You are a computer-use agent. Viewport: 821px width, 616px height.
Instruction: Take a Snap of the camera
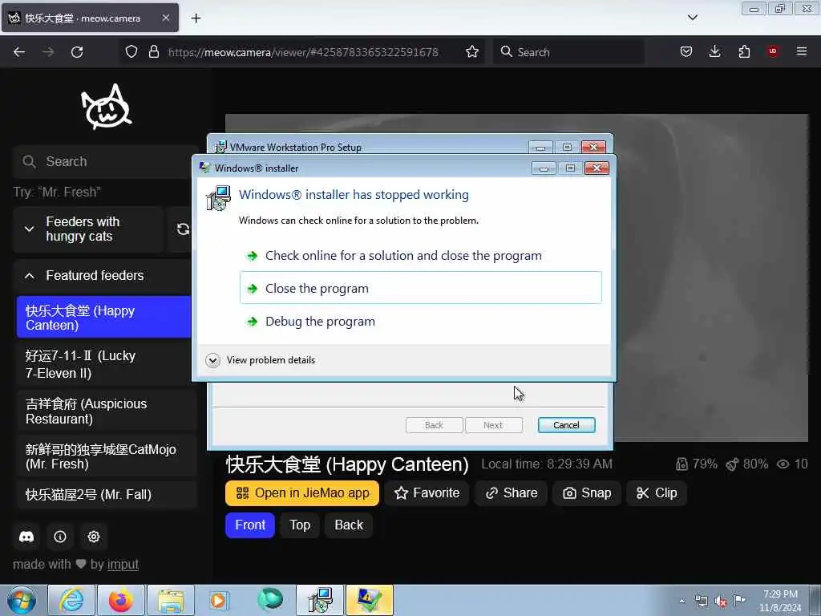586,493
